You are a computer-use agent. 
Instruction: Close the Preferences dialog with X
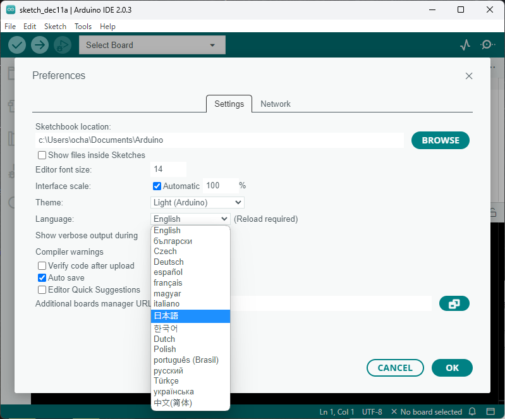pos(469,76)
